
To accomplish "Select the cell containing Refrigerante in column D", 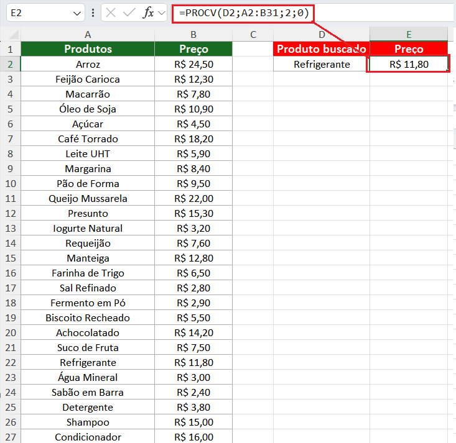I will coord(322,64).
